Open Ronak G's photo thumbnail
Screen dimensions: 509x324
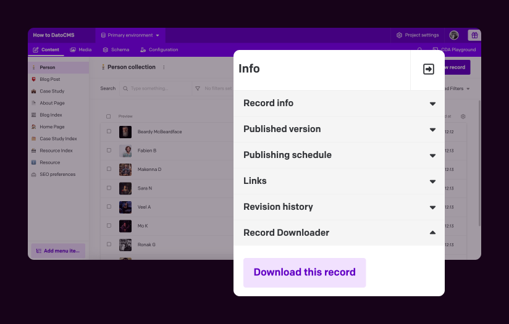tap(125, 245)
